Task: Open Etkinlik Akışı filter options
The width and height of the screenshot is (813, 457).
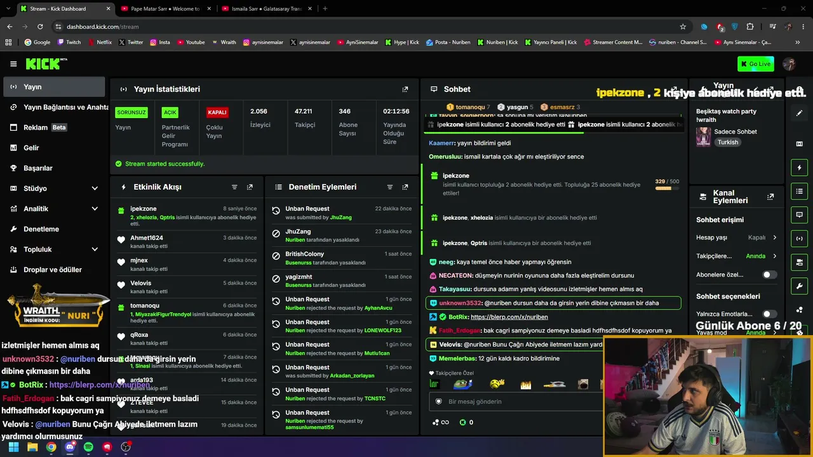Action: point(234,187)
